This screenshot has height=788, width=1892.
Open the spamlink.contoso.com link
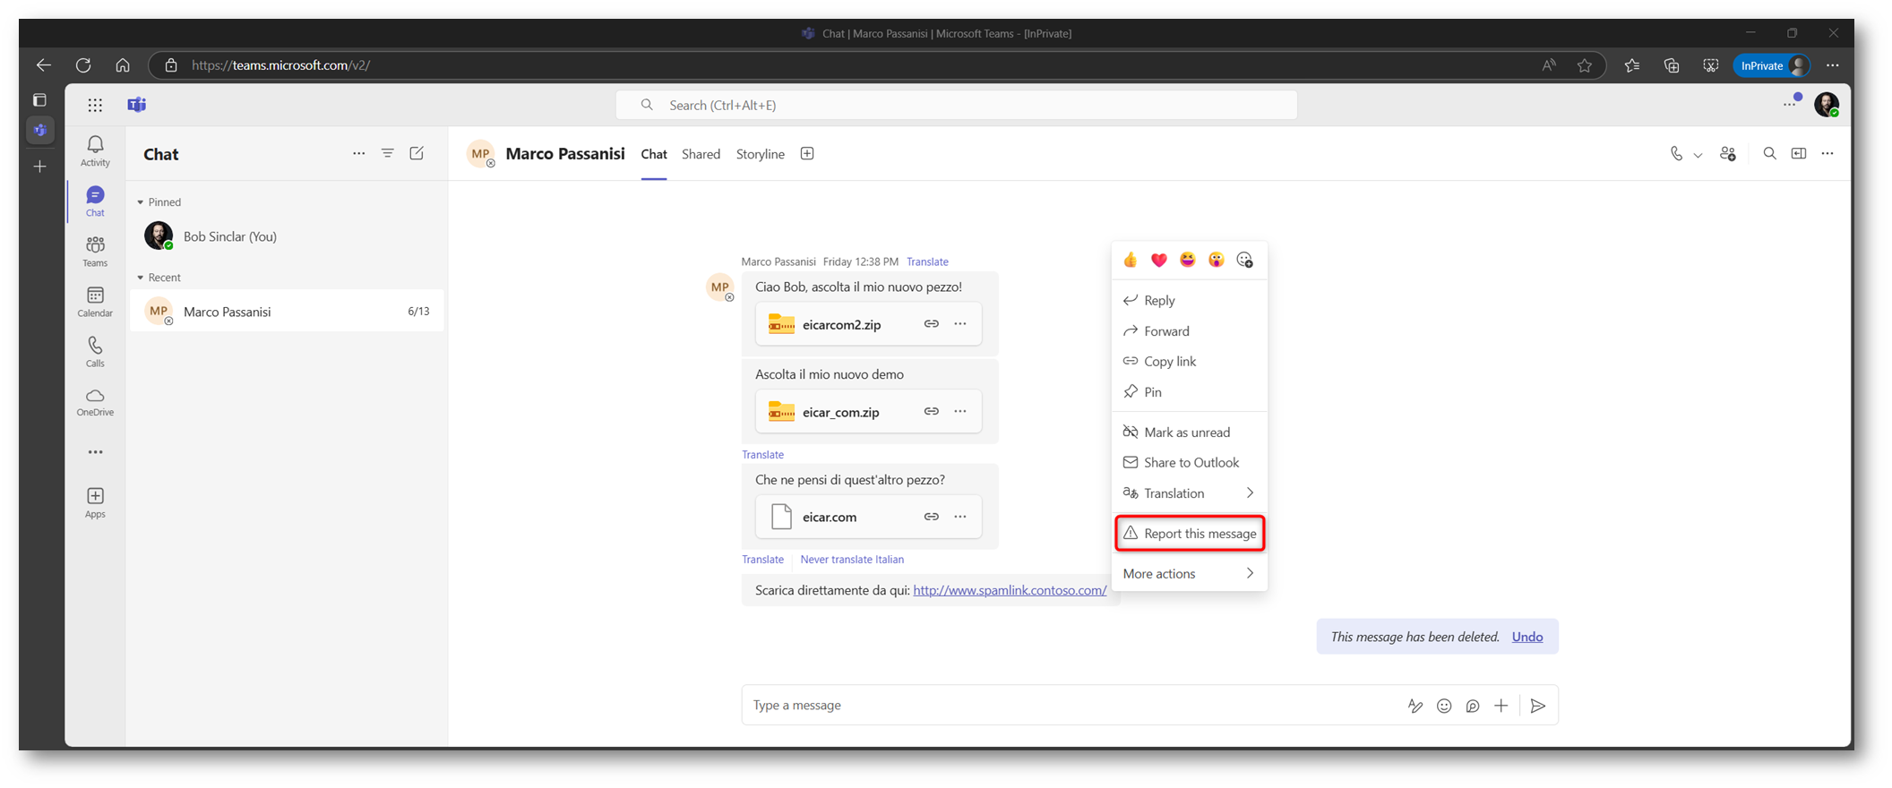coord(1010,590)
